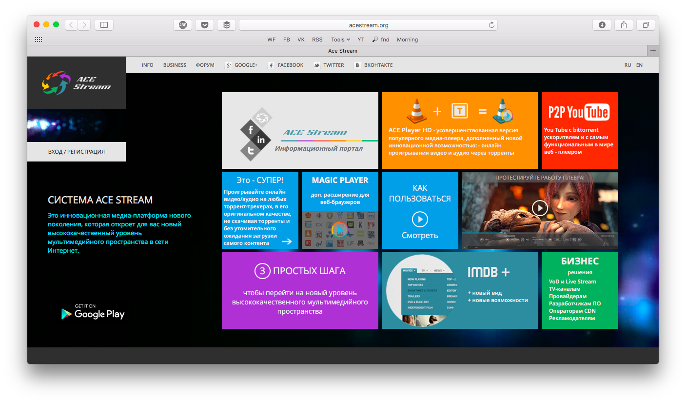Play the КАК ПОЛЬЗОВАТЬСЯ video icon
686x403 pixels.
420,220
